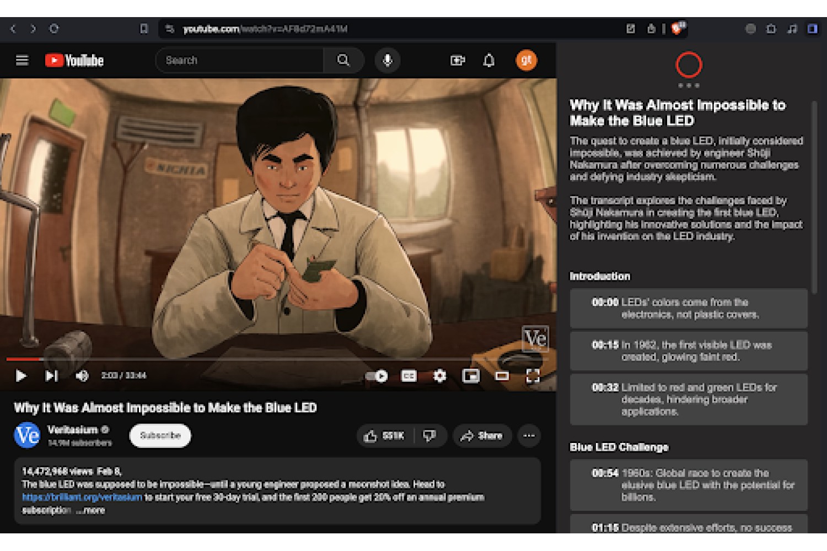Subscribe to Veritasium
Viewport: 827px width, 551px height.
tap(160, 435)
